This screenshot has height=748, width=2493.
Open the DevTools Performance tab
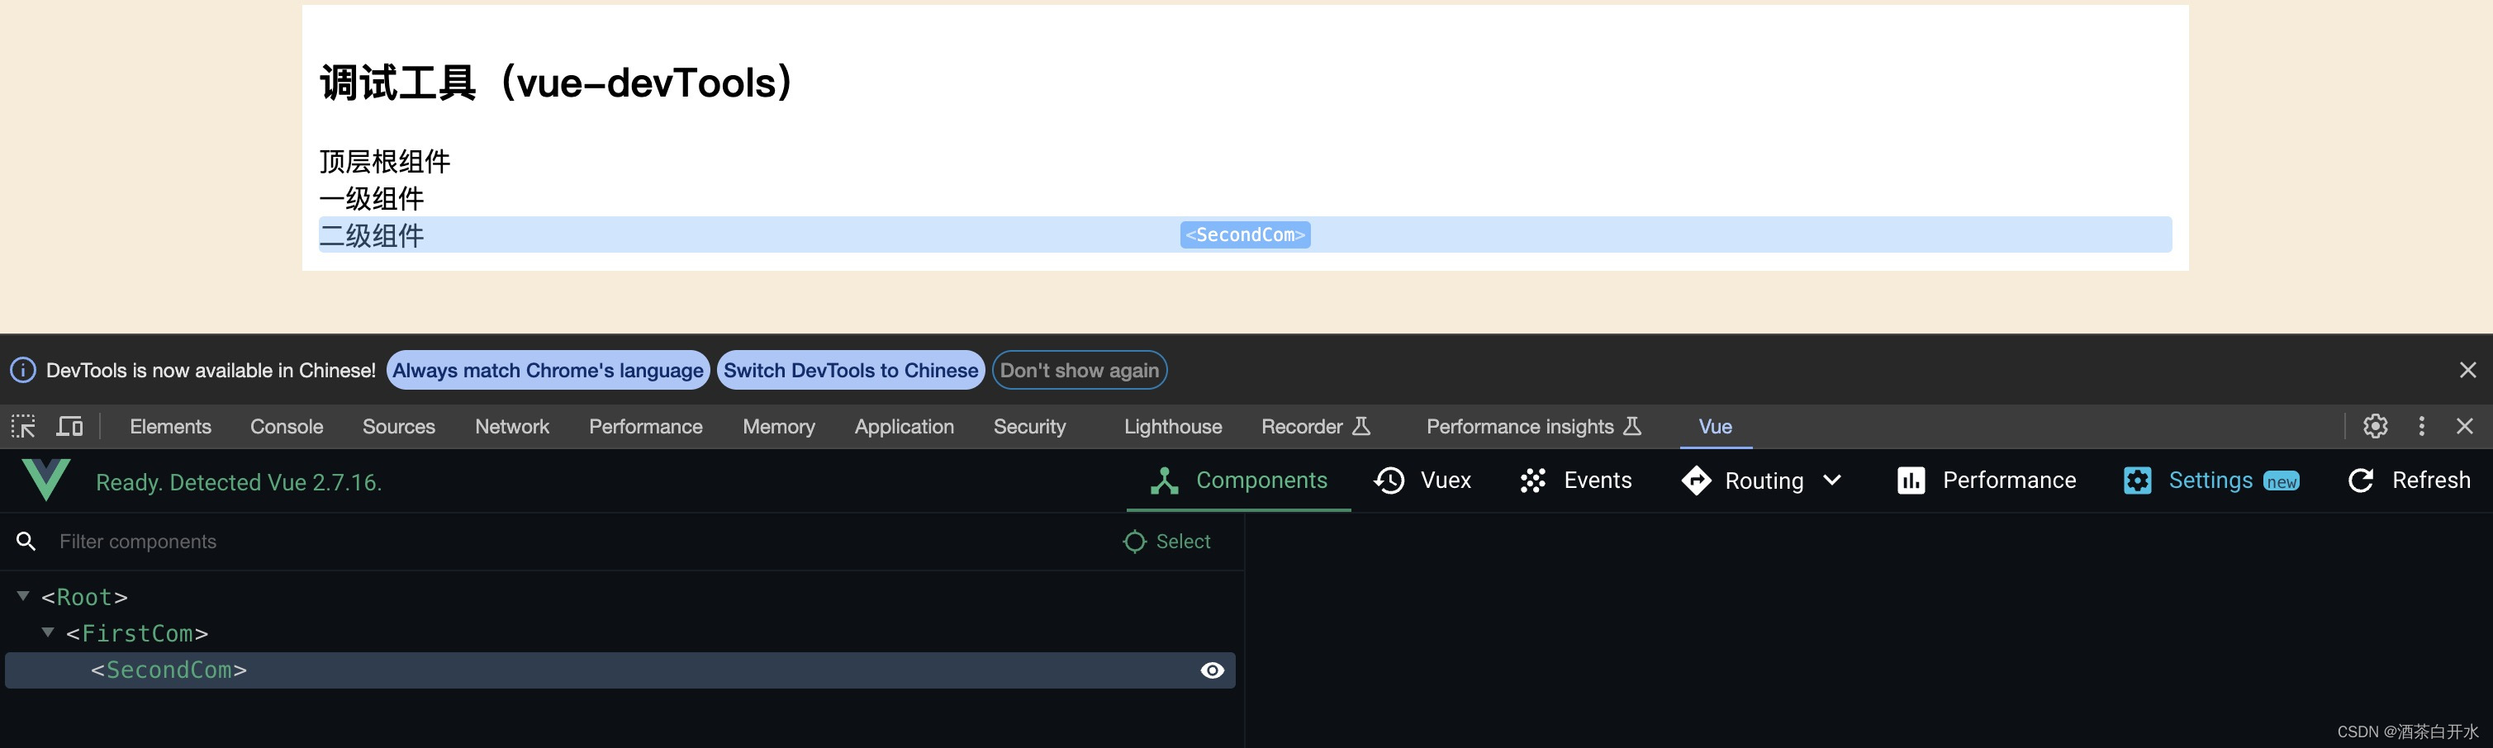pyautogui.click(x=645, y=427)
